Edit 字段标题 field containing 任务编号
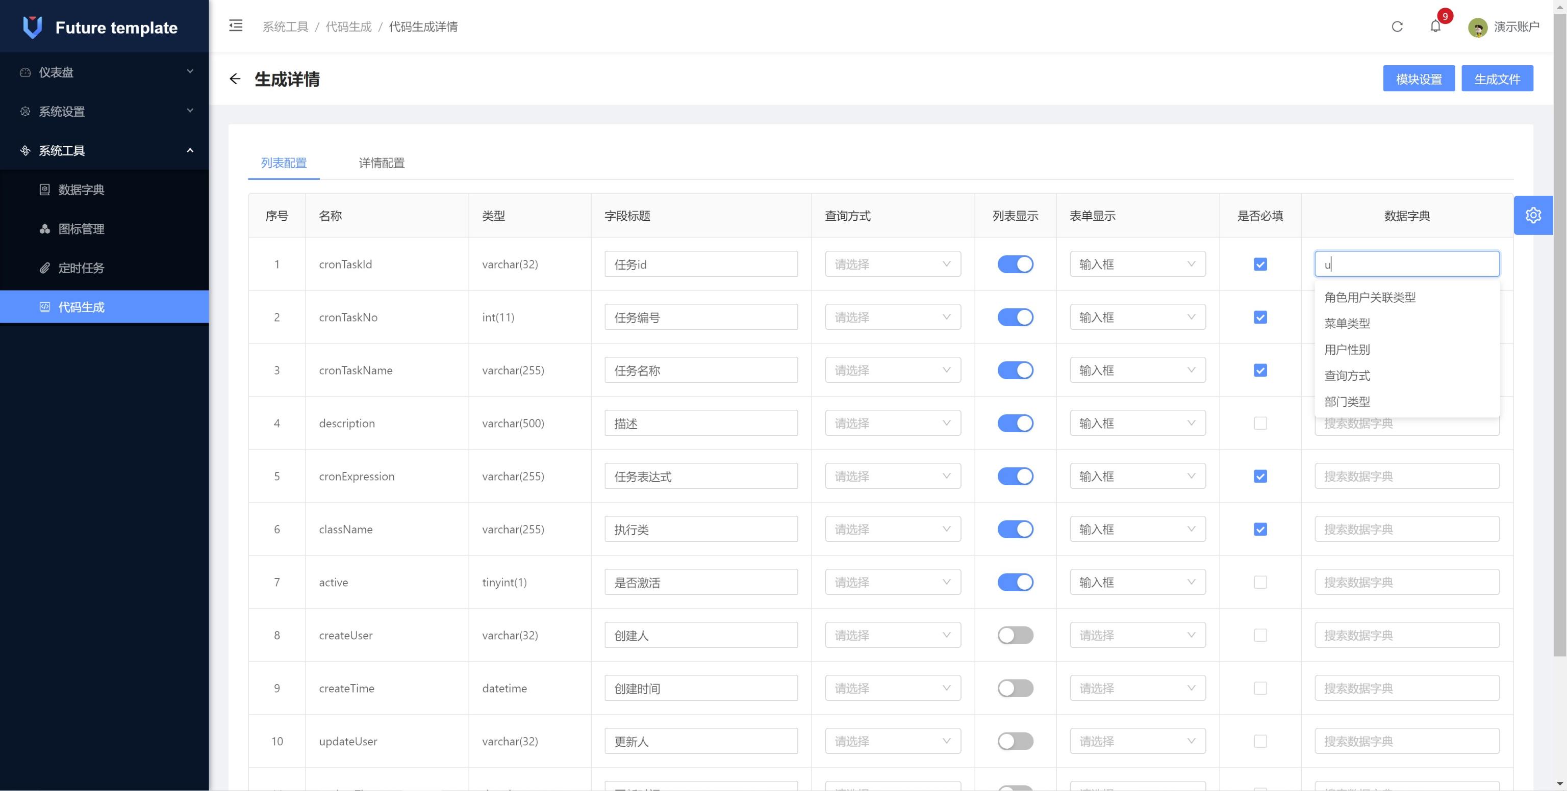This screenshot has width=1567, height=791. (x=701, y=317)
